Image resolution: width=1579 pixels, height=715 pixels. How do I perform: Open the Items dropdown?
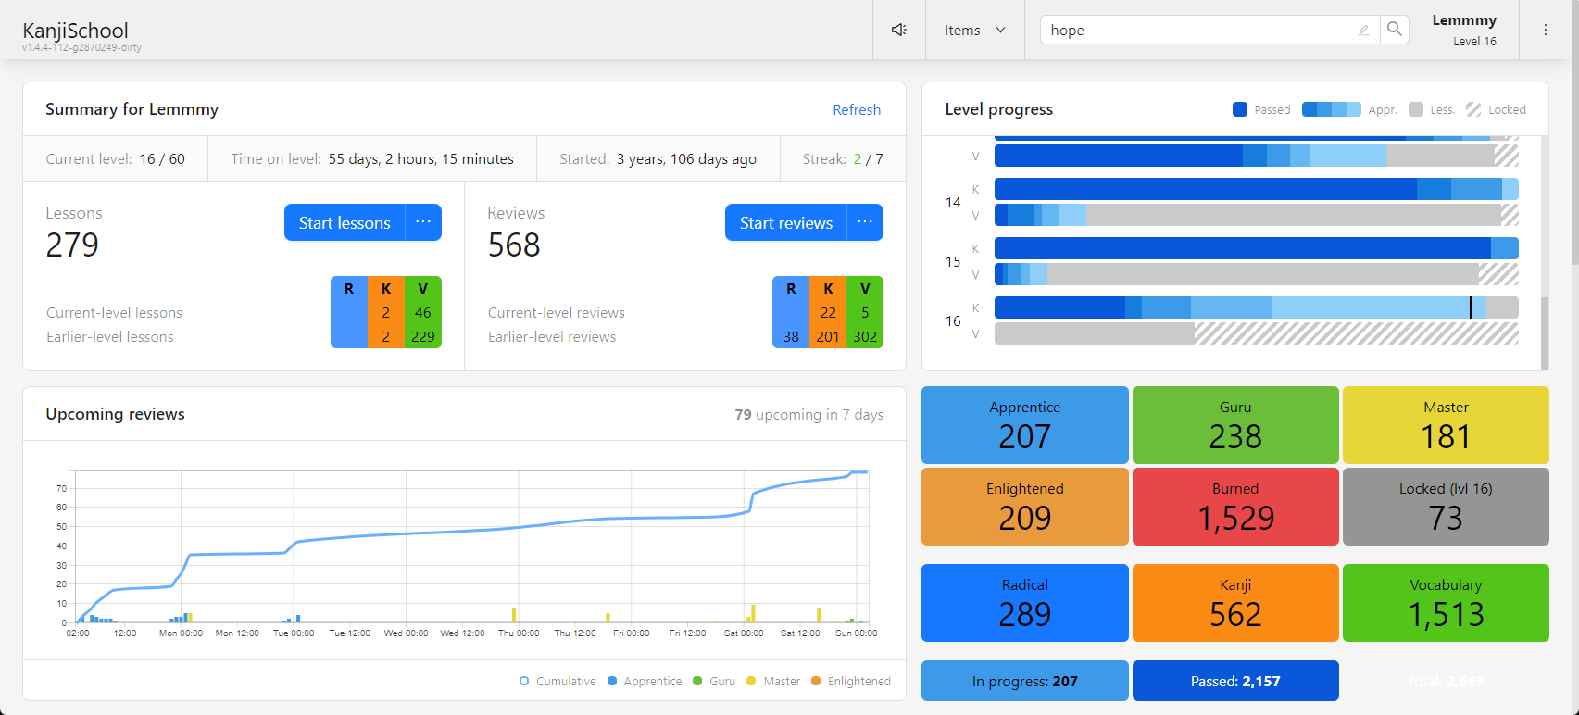tap(974, 30)
